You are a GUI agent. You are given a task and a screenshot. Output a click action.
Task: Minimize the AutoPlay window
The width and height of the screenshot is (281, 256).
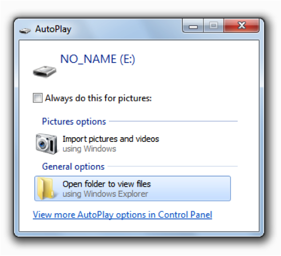[x=193, y=26]
